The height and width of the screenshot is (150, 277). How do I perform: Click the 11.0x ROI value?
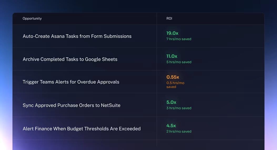point(172,56)
